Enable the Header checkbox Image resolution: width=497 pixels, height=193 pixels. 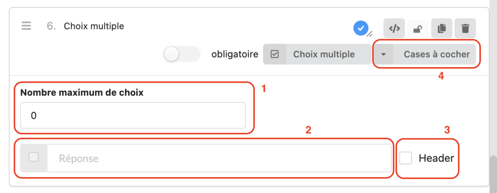(406, 158)
